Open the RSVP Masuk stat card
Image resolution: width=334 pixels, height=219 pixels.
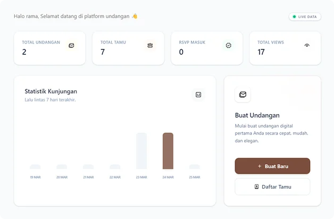206,48
